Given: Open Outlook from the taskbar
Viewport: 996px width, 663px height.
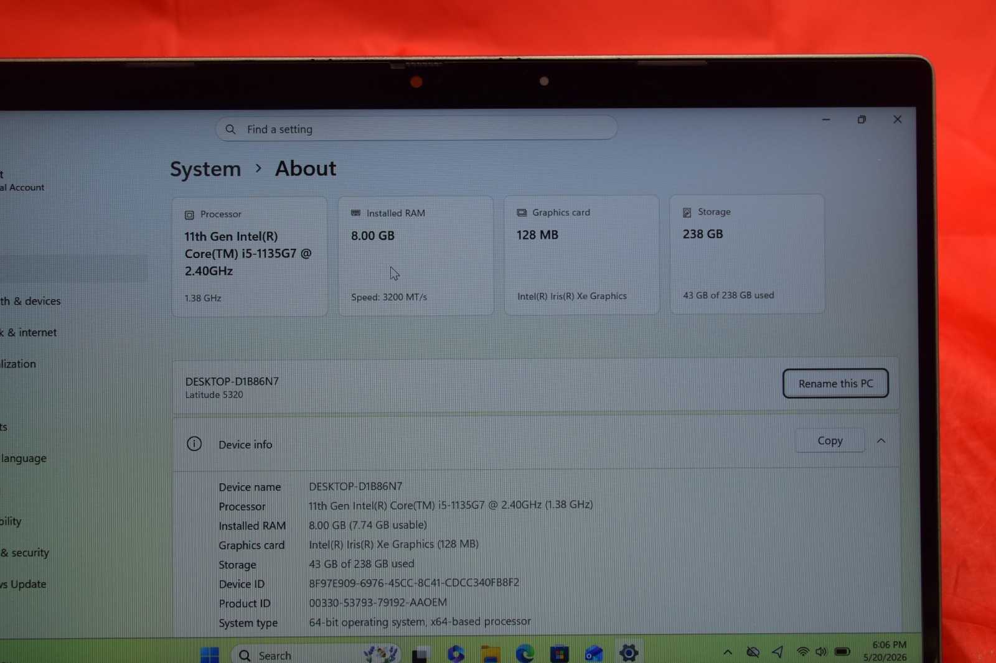Looking at the screenshot, I should pos(594,654).
